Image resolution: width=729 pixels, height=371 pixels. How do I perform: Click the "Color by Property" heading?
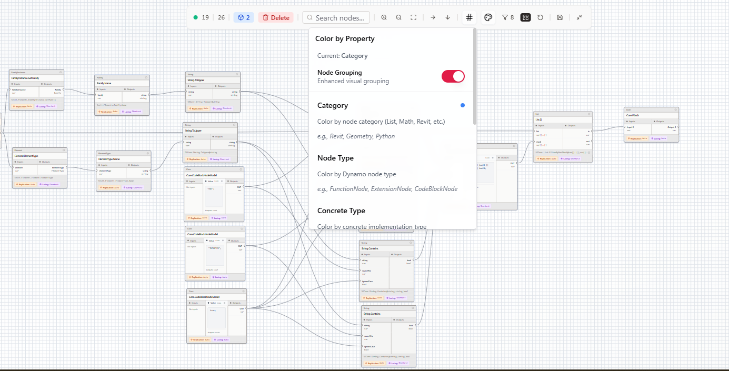[345, 38]
